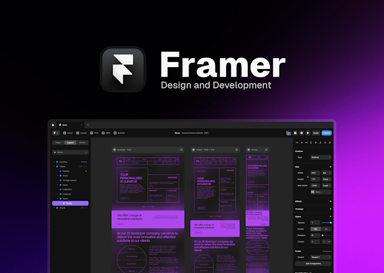This screenshot has width=384, height=273.
Task: Open the Height Fixed dropdown
Action: (x=327, y=179)
